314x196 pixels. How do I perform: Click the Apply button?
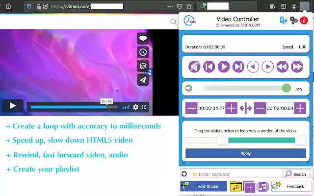tap(246, 153)
